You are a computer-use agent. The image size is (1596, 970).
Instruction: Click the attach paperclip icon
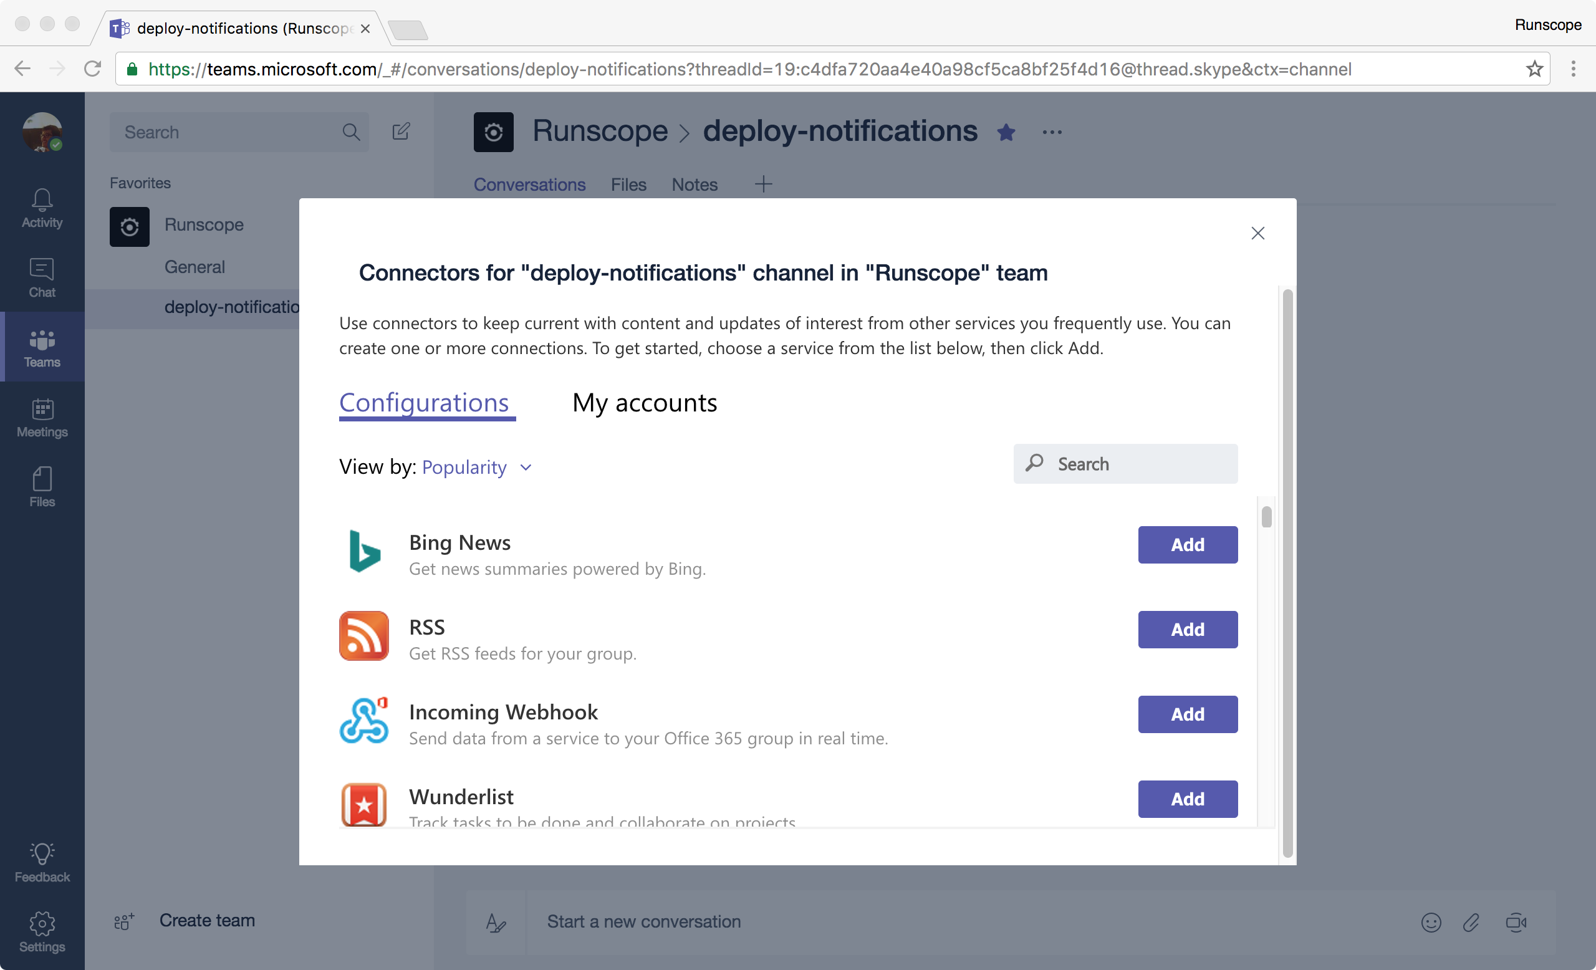tap(1471, 922)
